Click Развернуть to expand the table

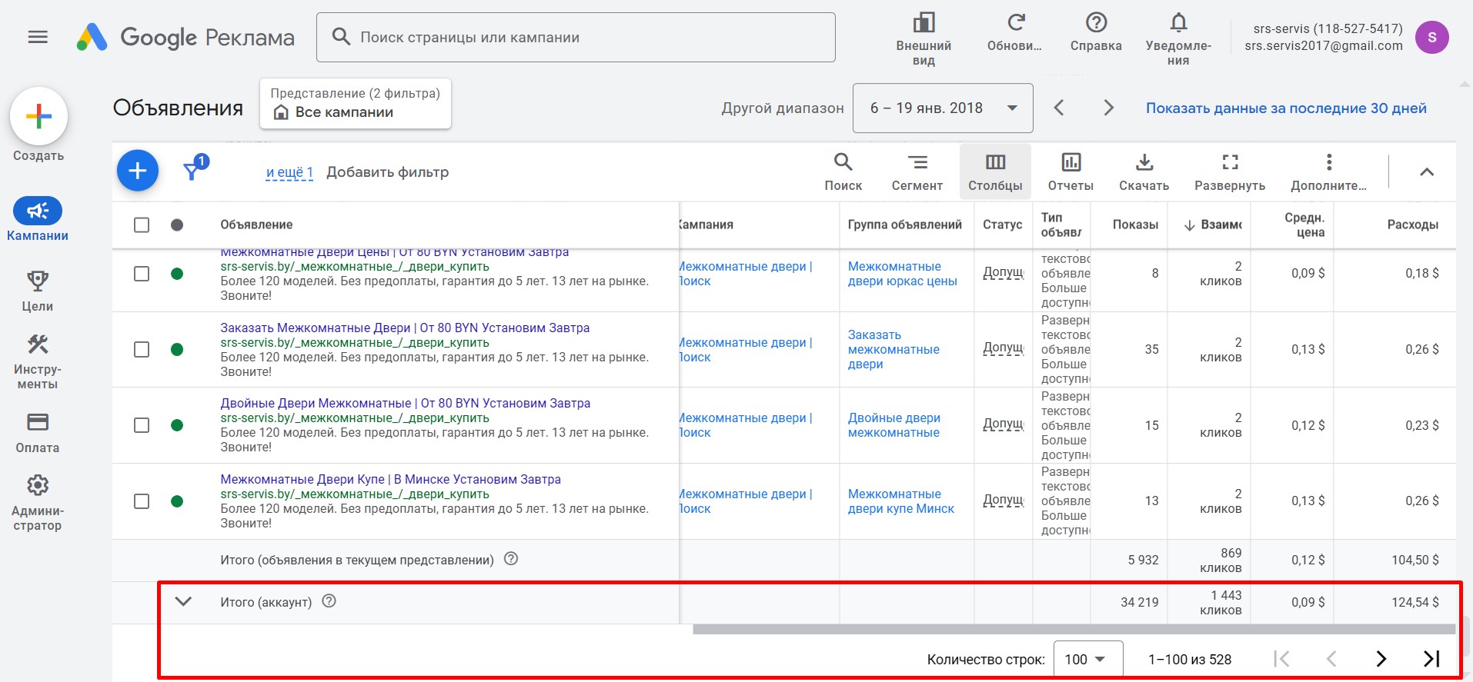click(1230, 171)
